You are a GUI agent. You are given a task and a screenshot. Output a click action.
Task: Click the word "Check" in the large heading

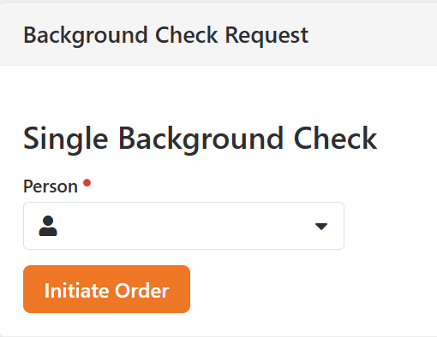click(x=336, y=139)
